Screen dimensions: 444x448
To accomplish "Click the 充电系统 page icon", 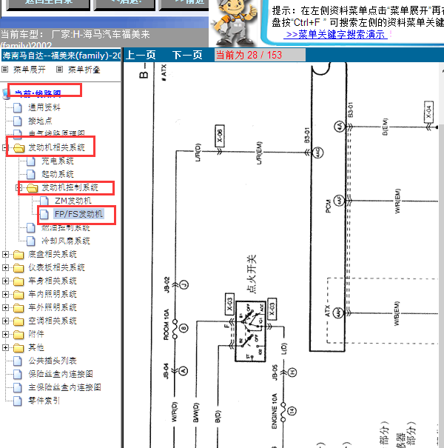I will click(x=31, y=161).
